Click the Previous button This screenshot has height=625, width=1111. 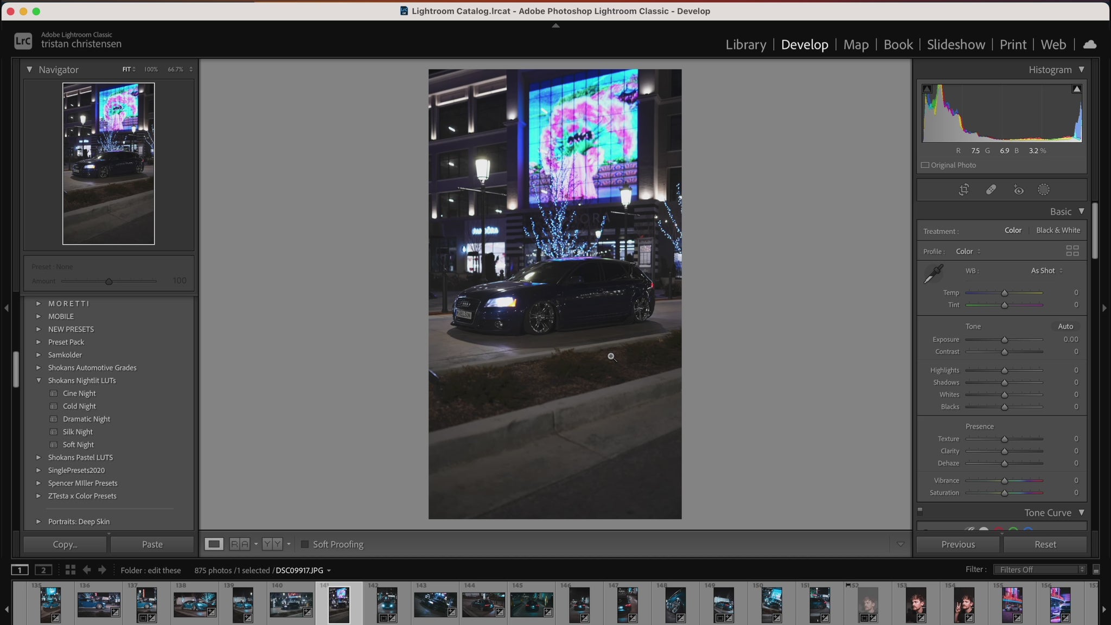pos(958,544)
